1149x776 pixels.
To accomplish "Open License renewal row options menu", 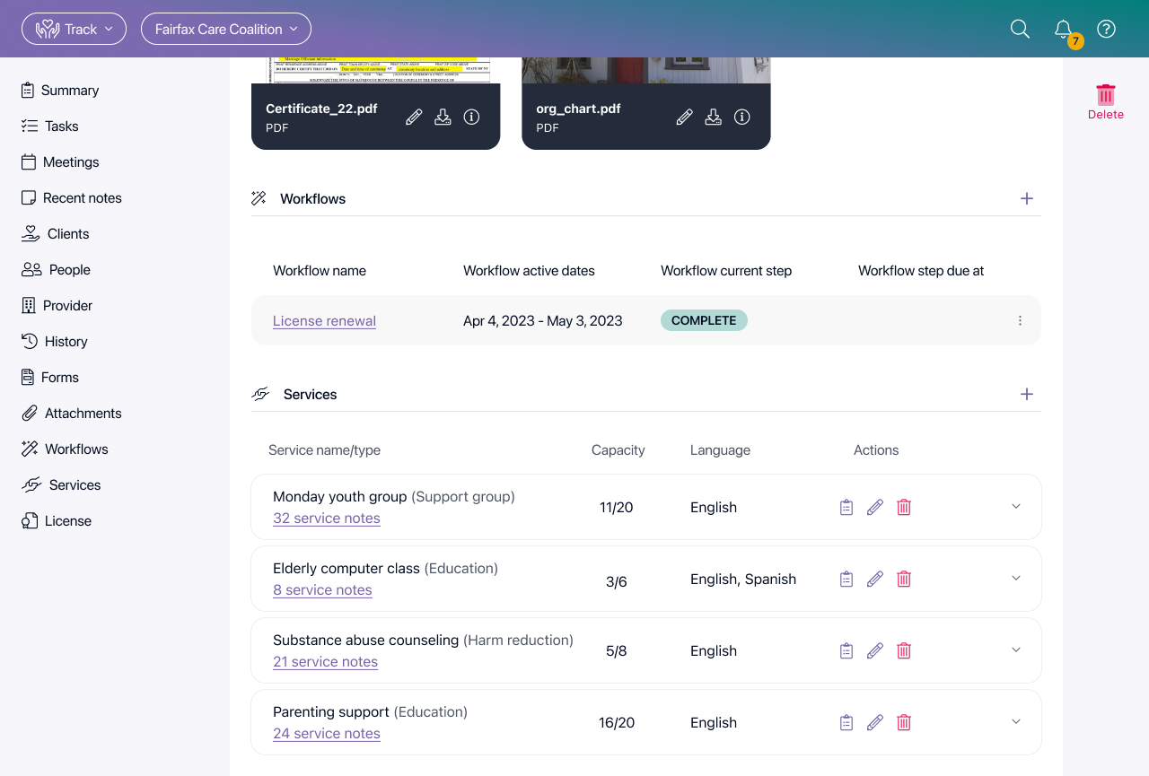I will coord(1020,320).
